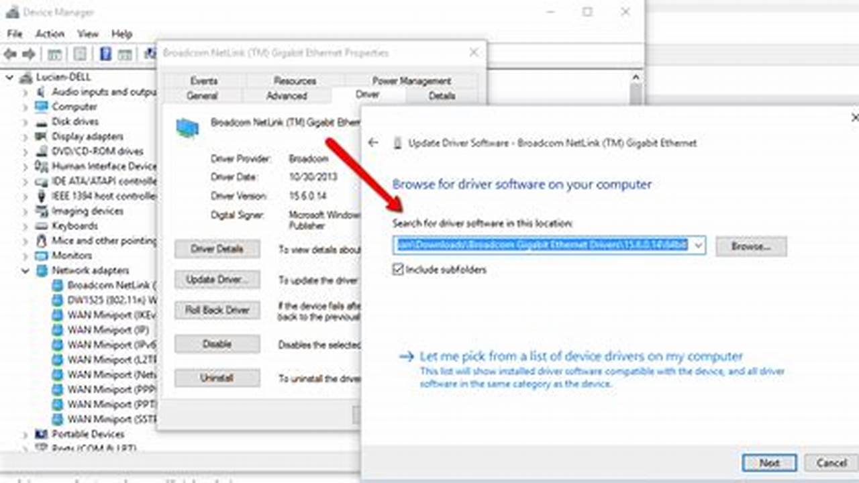859x483 pixels.
Task: Switch to the Details tab
Action: pyautogui.click(x=442, y=96)
